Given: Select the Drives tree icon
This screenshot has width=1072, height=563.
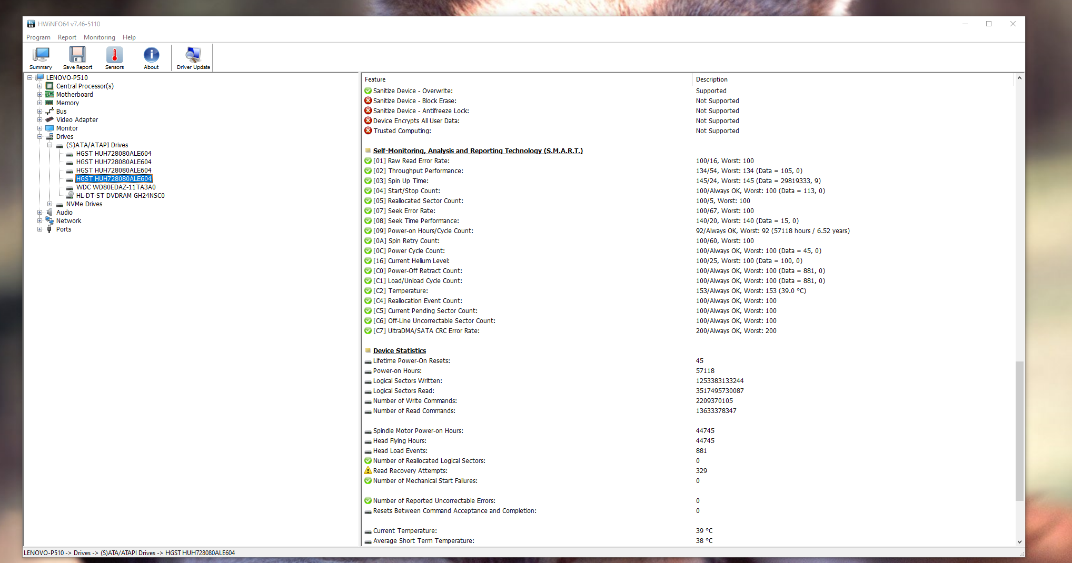Looking at the screenshot, I should pos(49,136).
